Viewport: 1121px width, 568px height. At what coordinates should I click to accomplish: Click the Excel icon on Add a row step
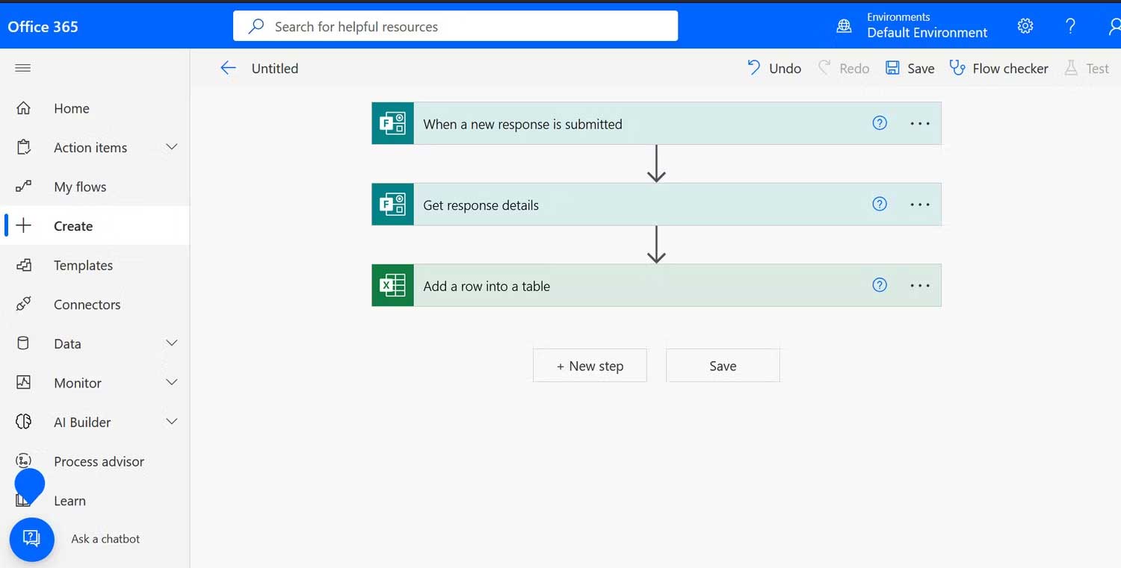tap(392, 284)
